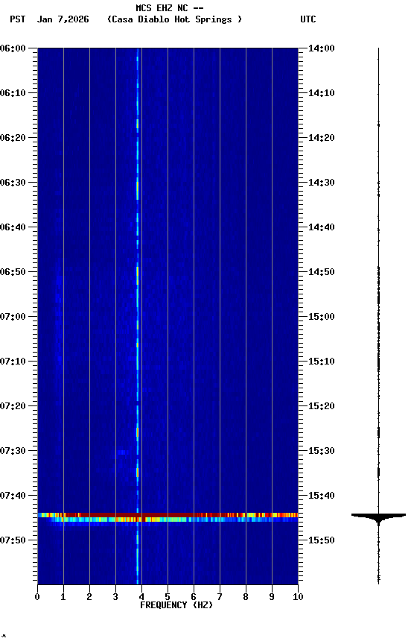Click the frequency axis tick label "0"

pos(37,597)
